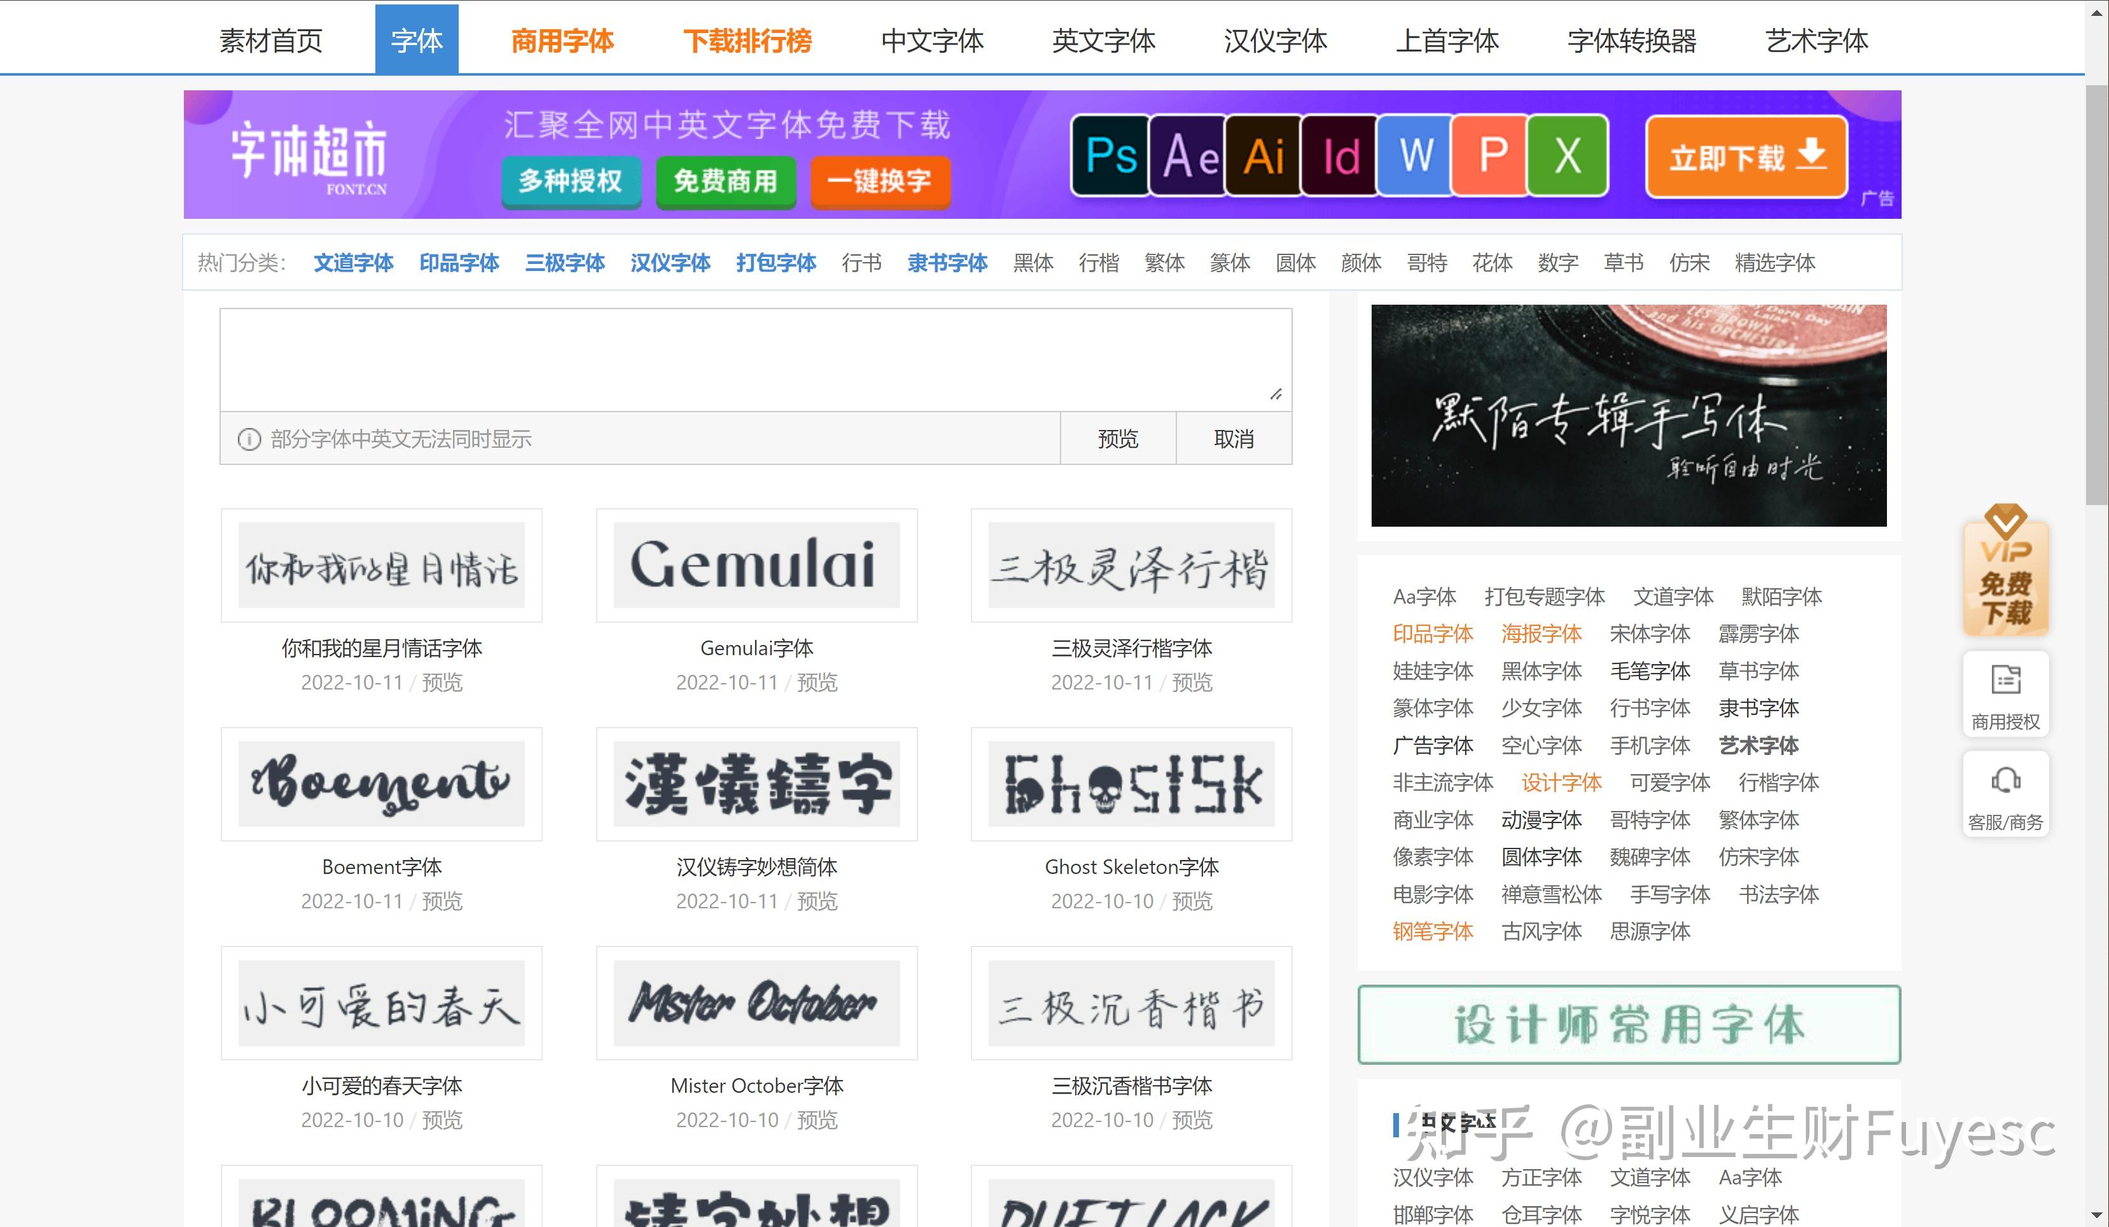This screenshot has height=1227, width=2109.
Task: Go to 英文字体 nav item
Action: [x=1103, y=40]
